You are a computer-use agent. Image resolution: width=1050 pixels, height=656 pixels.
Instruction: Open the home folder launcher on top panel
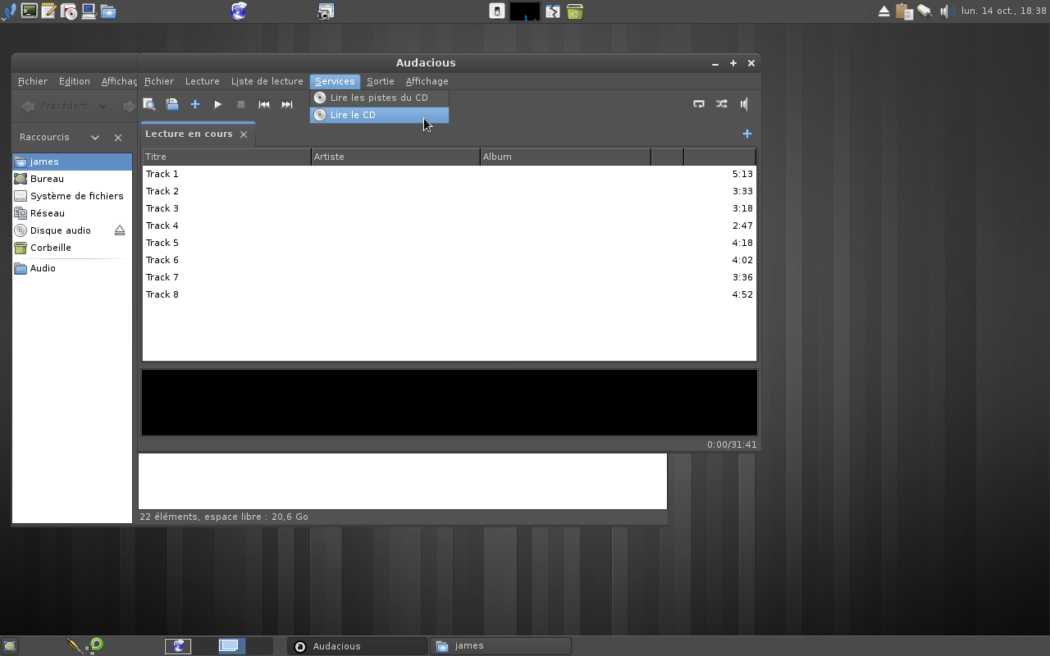coord(108,11)
